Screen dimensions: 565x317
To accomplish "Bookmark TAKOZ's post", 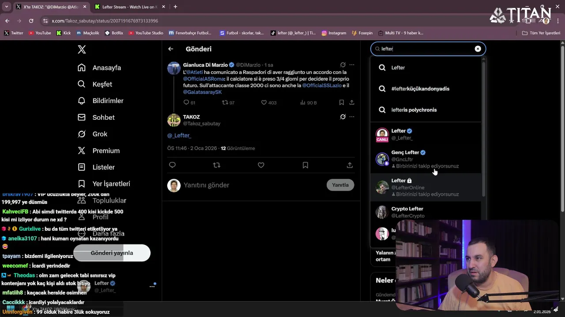I will [305, 165].
